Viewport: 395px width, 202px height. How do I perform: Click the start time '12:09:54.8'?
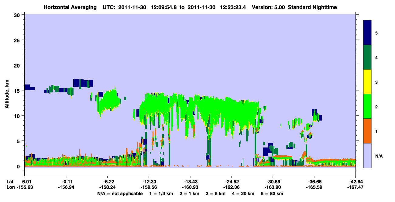click(164, 7)
